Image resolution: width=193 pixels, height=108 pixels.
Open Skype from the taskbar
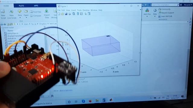point(83,101)
